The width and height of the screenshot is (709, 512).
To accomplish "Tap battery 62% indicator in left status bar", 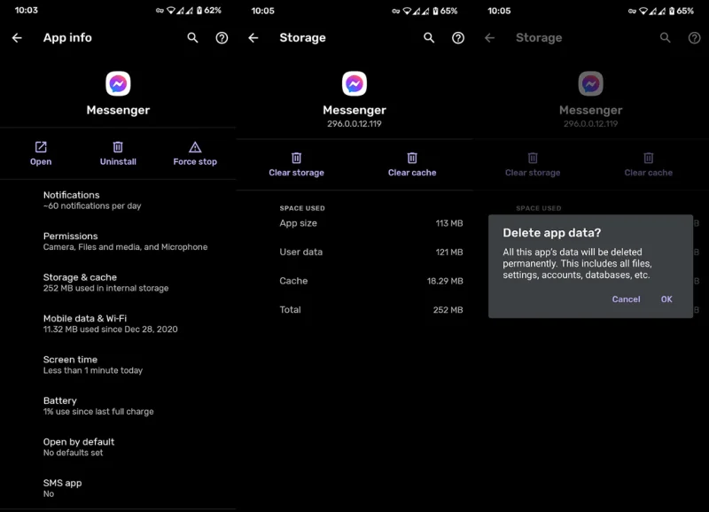I will pyautogui.click(x=209, y=11).
